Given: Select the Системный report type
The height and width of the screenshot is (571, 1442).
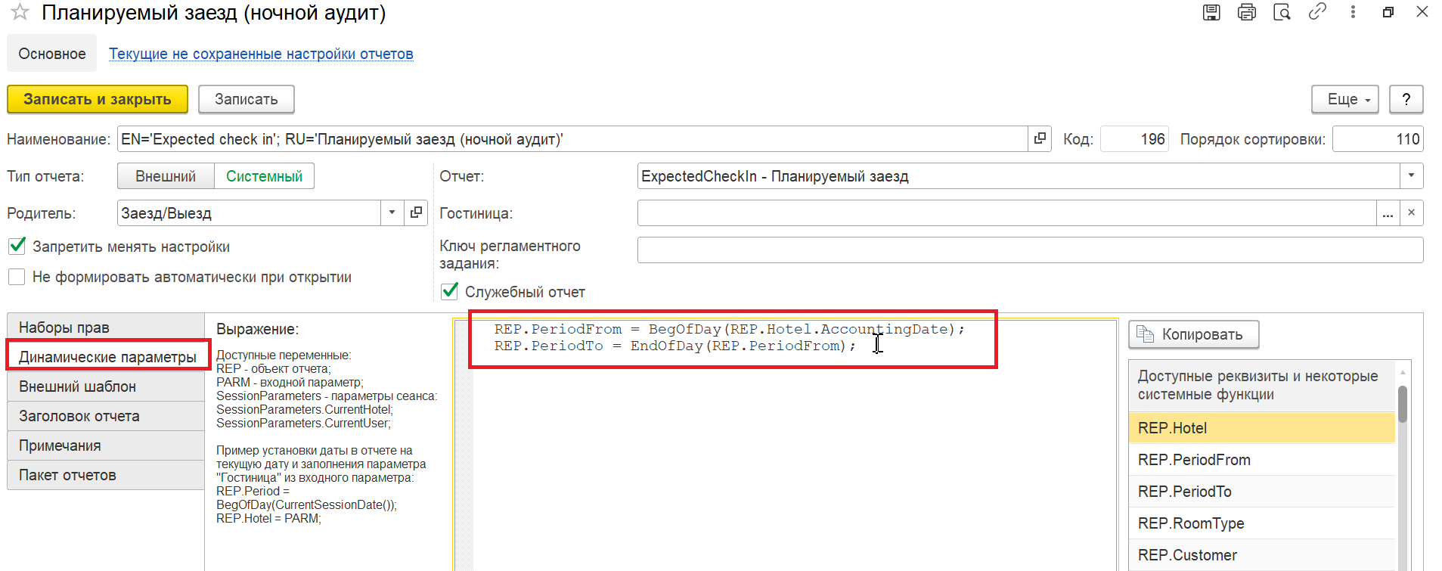Looking at the screenshot, I should tap(264, 176).
